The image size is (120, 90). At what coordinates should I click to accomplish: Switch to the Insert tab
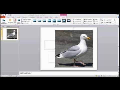pos(13,17)
